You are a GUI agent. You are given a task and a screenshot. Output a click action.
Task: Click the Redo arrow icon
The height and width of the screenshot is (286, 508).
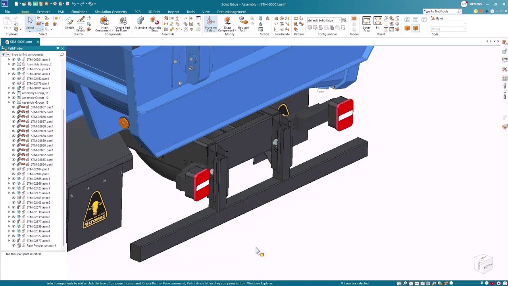[82, 4]
